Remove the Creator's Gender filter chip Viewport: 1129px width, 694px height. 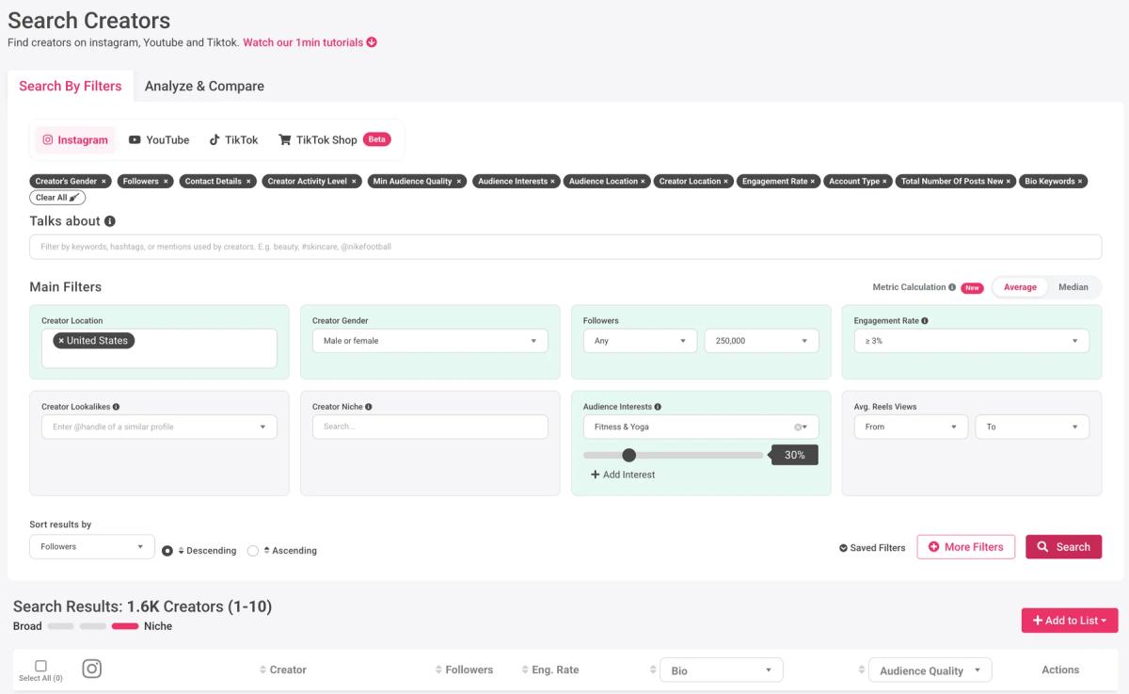(104, 182)
